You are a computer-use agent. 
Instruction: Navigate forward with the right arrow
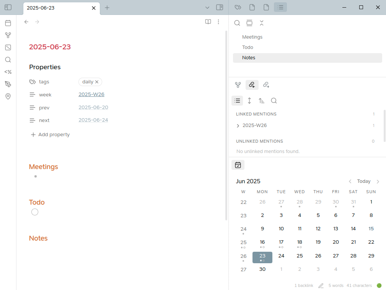coord(37,22)
